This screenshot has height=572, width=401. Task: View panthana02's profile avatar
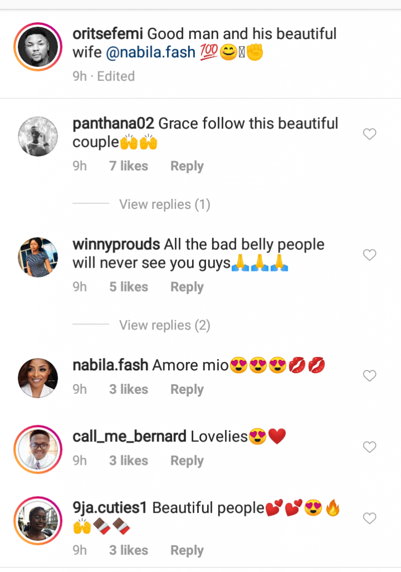point(38,136)
